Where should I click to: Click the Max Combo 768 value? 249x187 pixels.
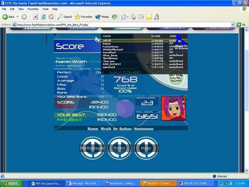tap(125, 79)
